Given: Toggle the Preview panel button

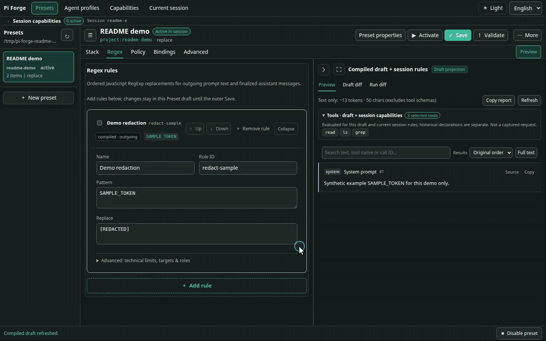Looking at the screenshot, I should tap(528, 52).
